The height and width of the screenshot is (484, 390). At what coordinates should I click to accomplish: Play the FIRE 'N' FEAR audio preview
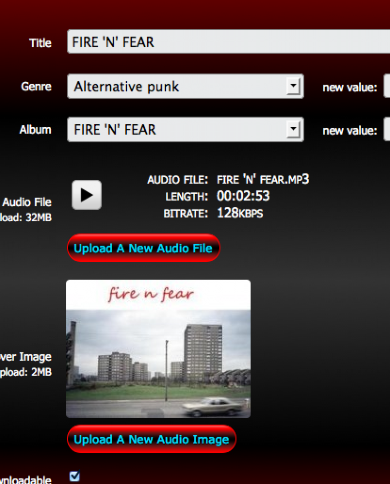(x=86, y=195)
